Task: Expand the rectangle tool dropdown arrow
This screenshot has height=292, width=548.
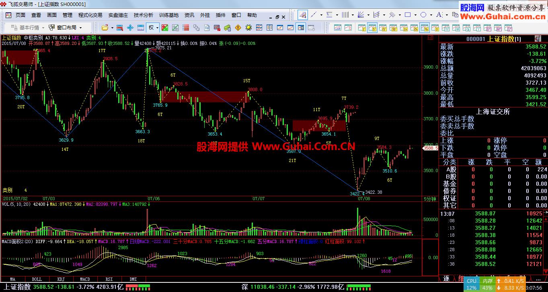Action: point(415,15)
